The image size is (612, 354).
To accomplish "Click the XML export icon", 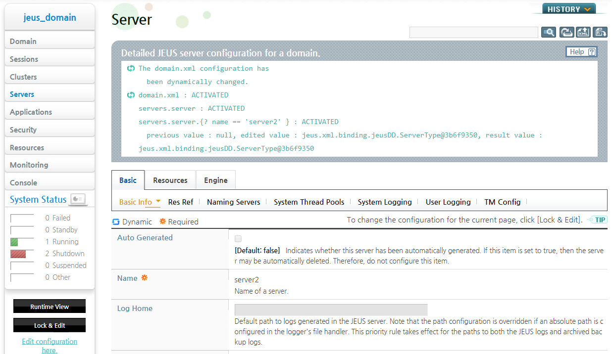I will click(x=583, y=32).
